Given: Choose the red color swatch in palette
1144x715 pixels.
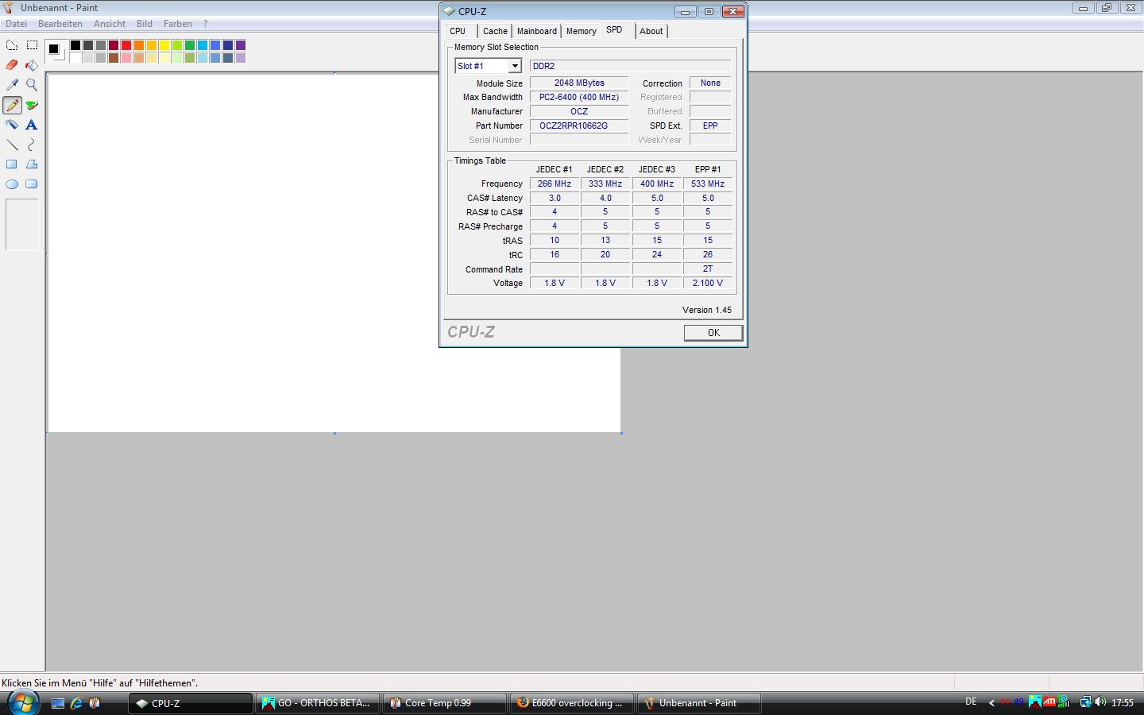Looking at the screenshot, I should point(126,45).
